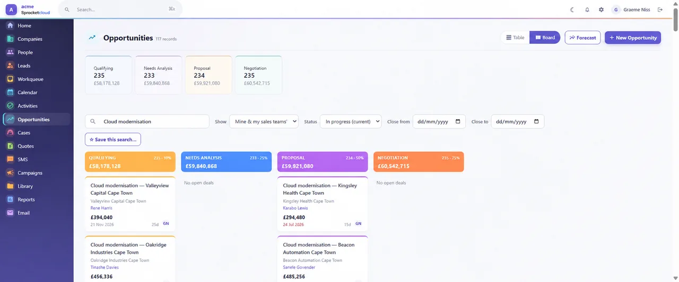Screen dimensions: 679x282
Task: Open Karabo Lewis contact link
Action: pos(295,208)
